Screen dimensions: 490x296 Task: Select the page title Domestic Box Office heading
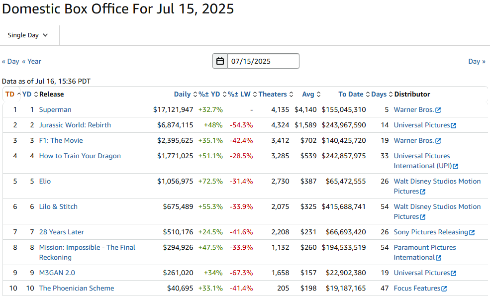click(x=118, y=8)
